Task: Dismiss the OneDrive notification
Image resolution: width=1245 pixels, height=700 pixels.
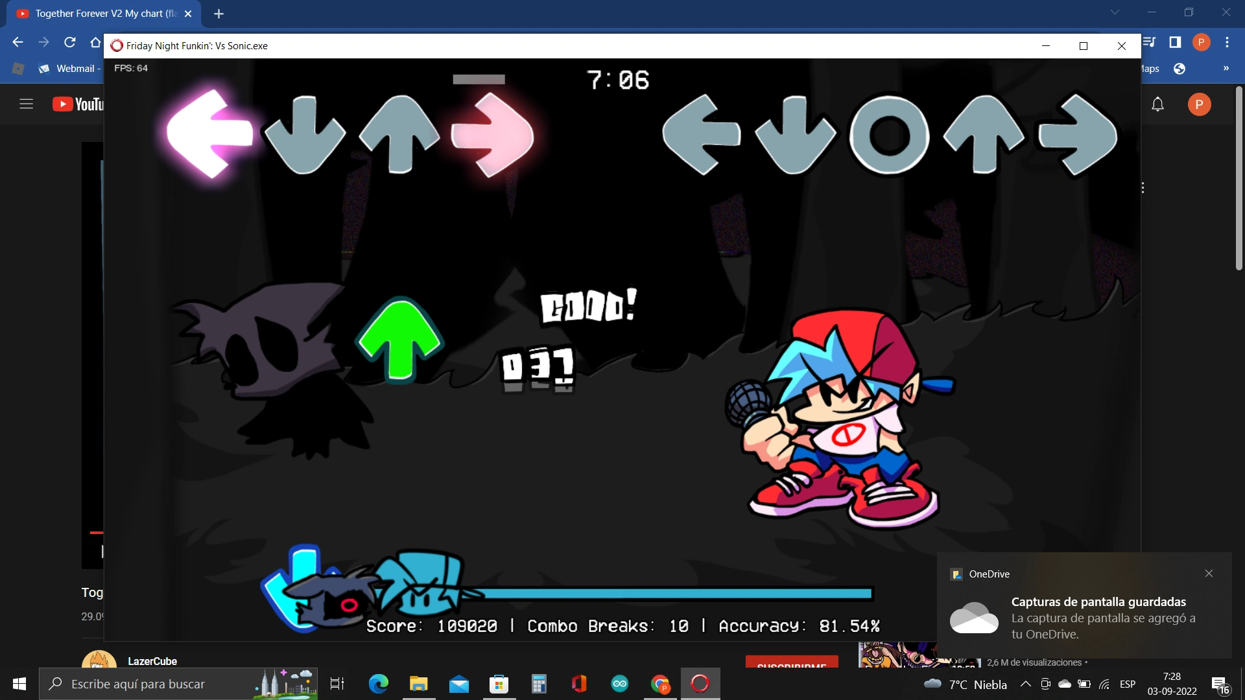Action: pos(1209,574)
